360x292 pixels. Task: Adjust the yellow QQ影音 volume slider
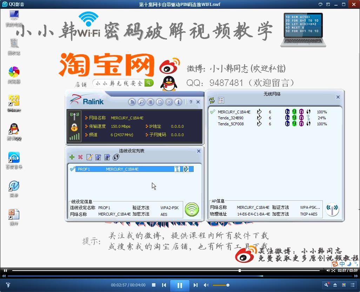pyautogui.click(x=221, y=285)
